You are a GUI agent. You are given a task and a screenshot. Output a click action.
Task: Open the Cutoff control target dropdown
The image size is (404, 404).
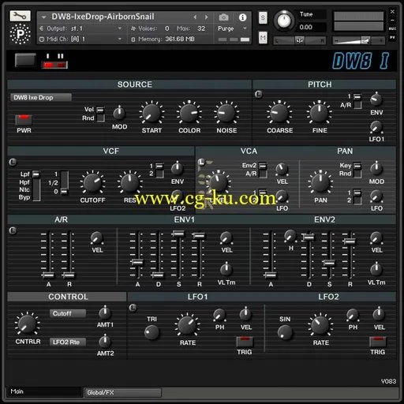(68, 313)
